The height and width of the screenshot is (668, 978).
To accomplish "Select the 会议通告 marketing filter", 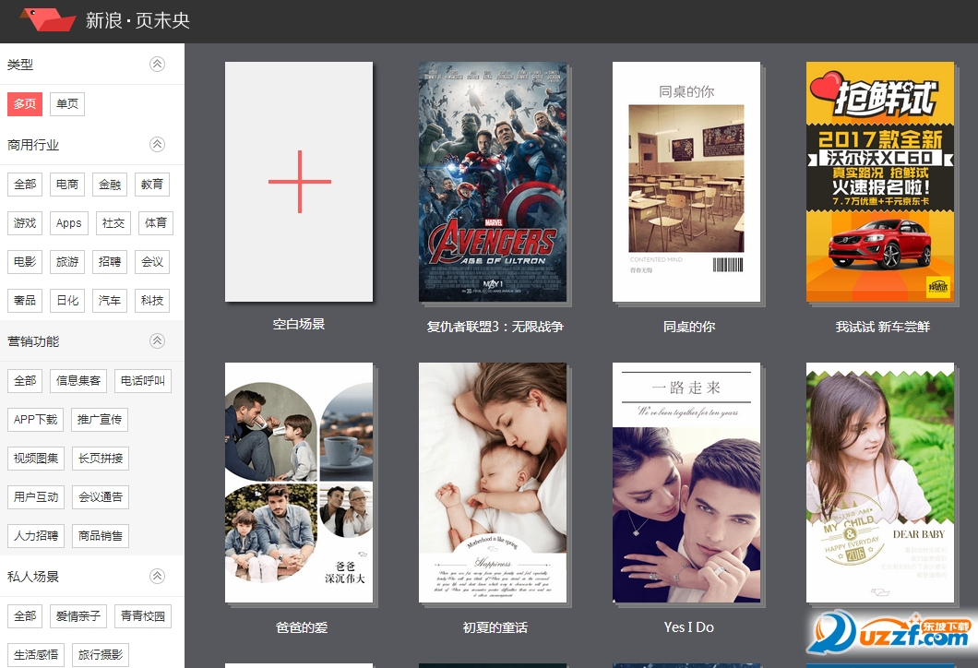I will point(101,497).
